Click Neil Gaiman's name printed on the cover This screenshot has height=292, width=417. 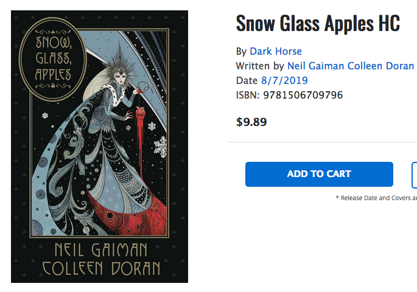(x=99, y=250)
